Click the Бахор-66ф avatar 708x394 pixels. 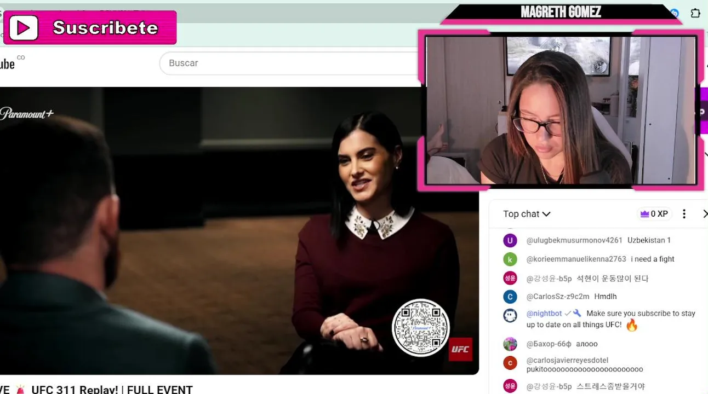[510, 344]
